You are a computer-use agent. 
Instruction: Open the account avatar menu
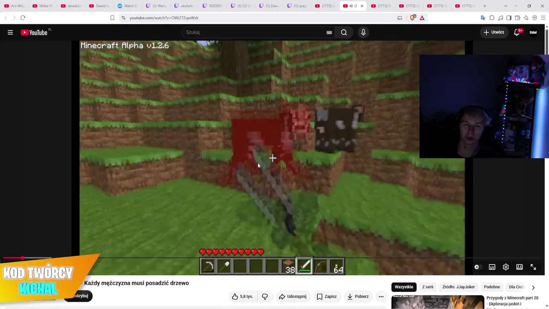pos(533,32)
